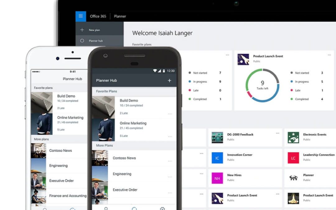Viewport: 336px width, 210px height.
Task: Click the last Product Launch Event card's dark icon
Action: (293, 198)
